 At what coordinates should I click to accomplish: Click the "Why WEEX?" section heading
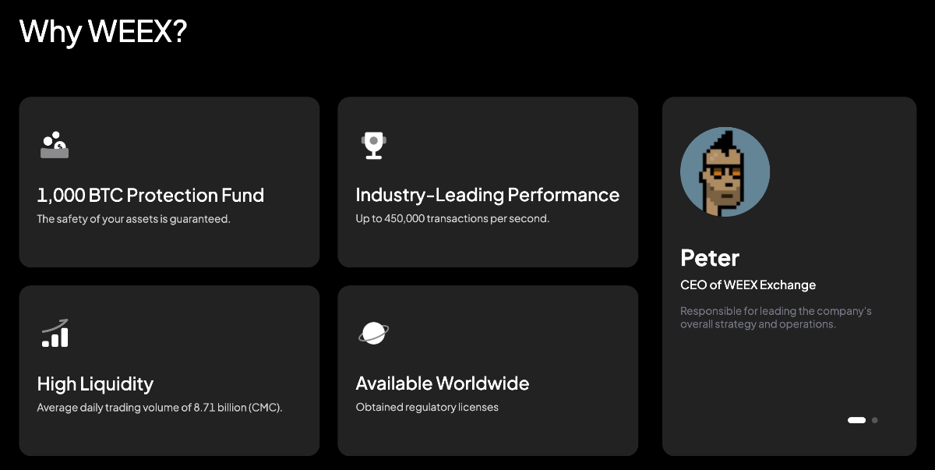(103, 31)
